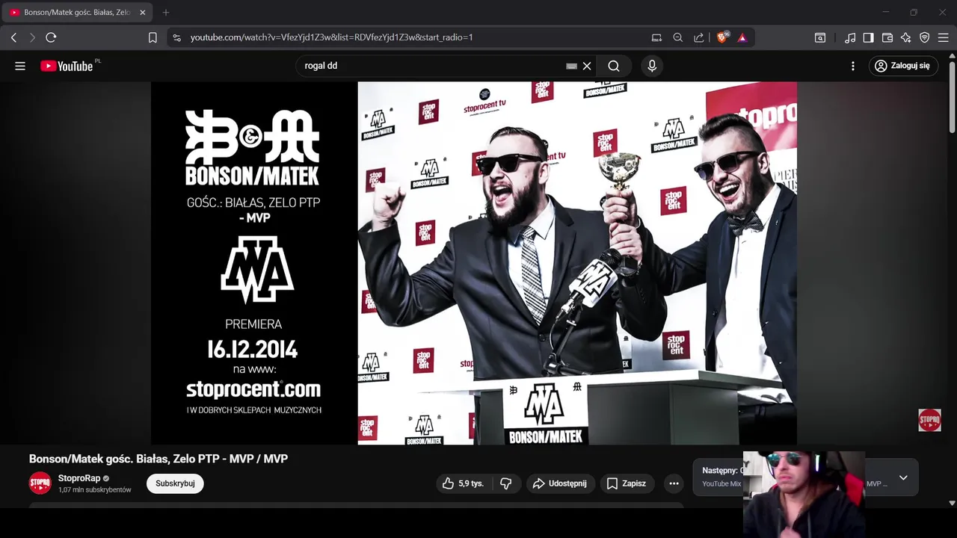Subscribe with the Subskrybuj button
Image resolution: width=957 pixels, height=538 pixels.
coord(175,483)
